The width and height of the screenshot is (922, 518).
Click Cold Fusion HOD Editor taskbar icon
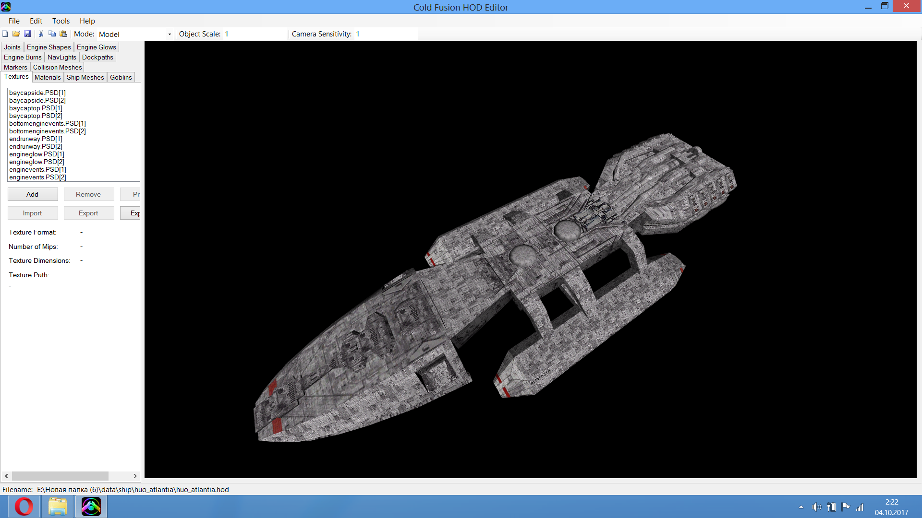[91, 506]
